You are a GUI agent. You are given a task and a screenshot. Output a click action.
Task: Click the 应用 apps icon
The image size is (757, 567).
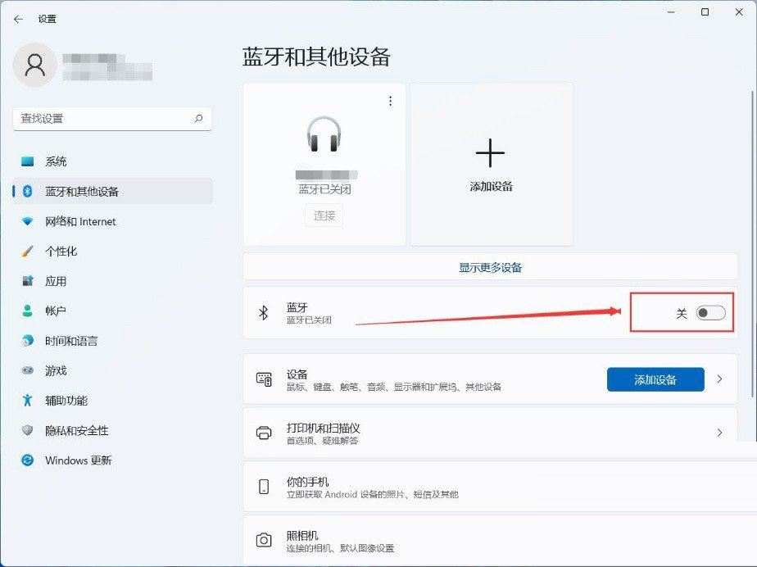click(x=28, y=280)
